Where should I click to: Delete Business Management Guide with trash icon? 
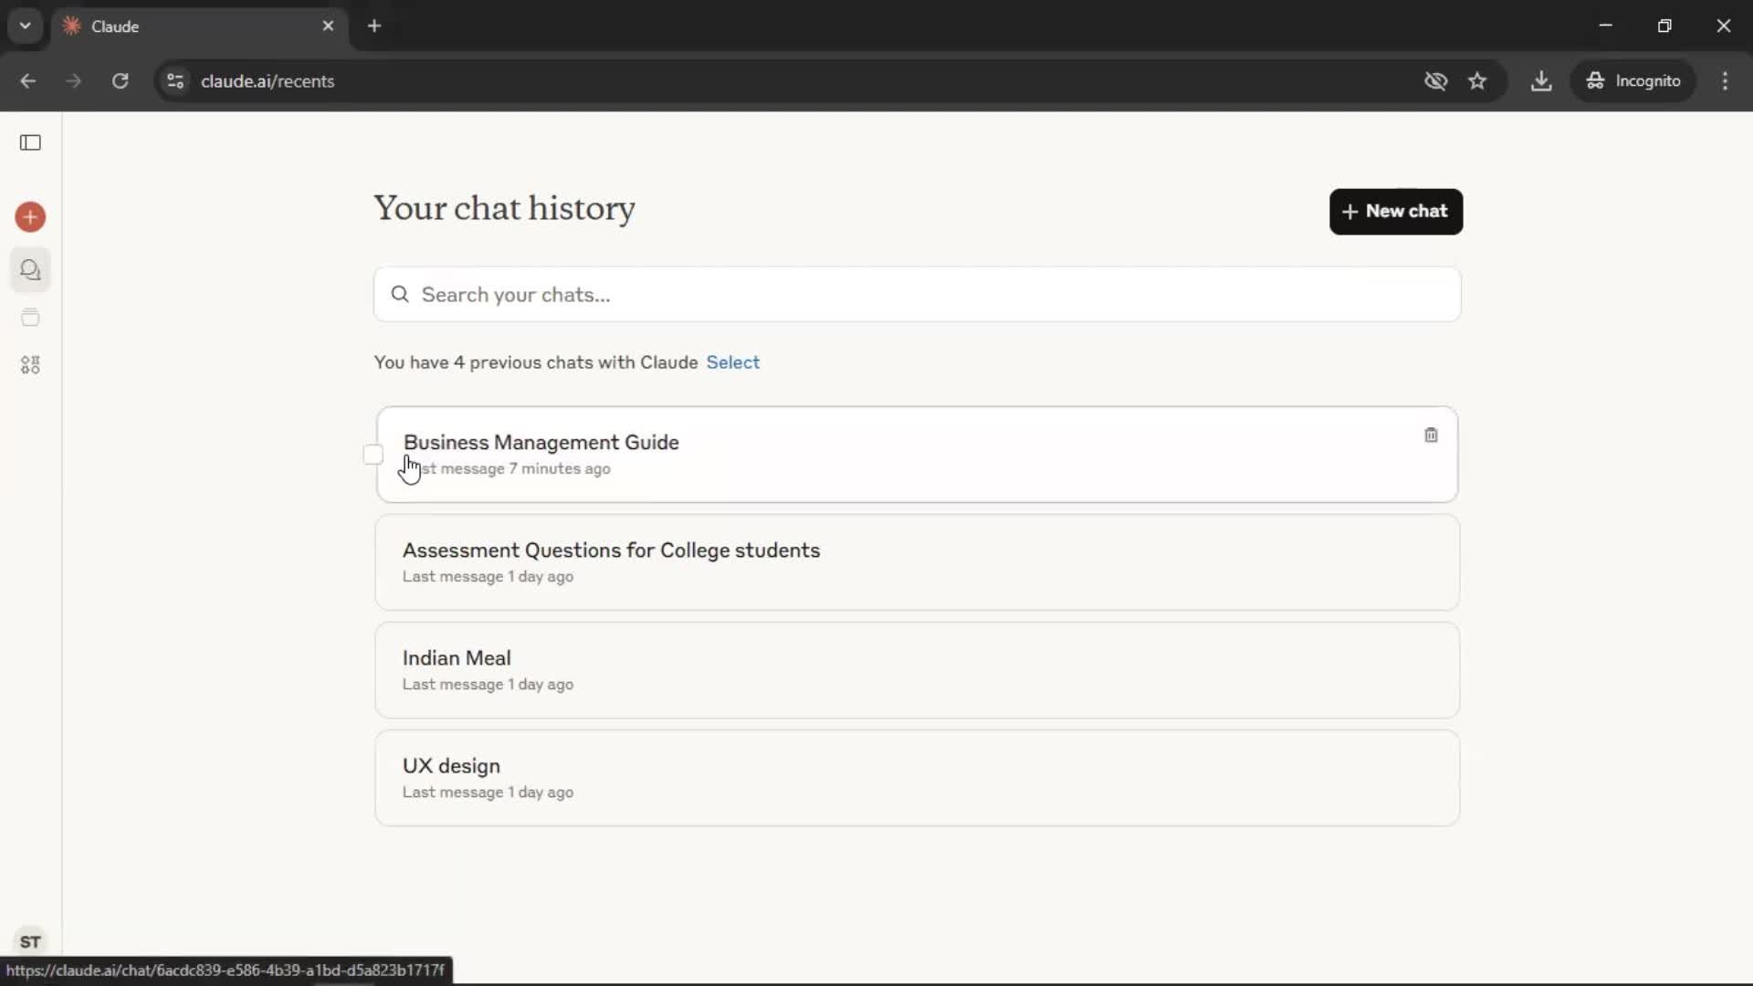point(1431,435)
